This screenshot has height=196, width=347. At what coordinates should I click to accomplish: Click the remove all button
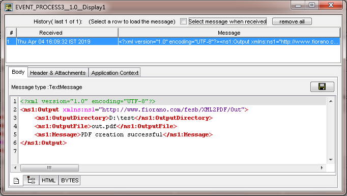click(x=292, y=21)
